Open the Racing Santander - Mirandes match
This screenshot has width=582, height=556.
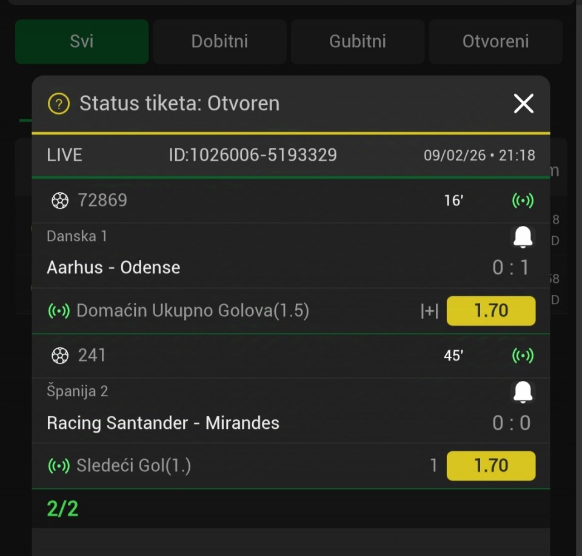[x=163, y=423]
